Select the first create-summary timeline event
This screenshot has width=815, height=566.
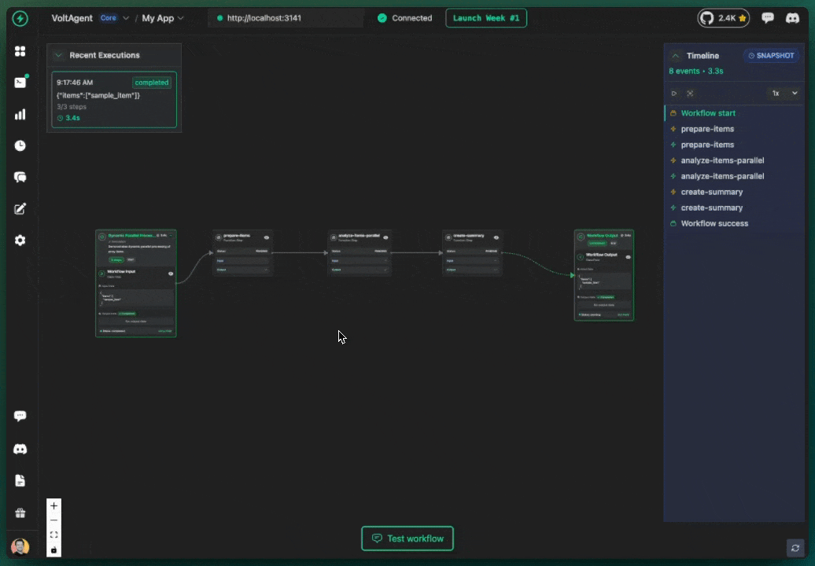coord(733,192)
